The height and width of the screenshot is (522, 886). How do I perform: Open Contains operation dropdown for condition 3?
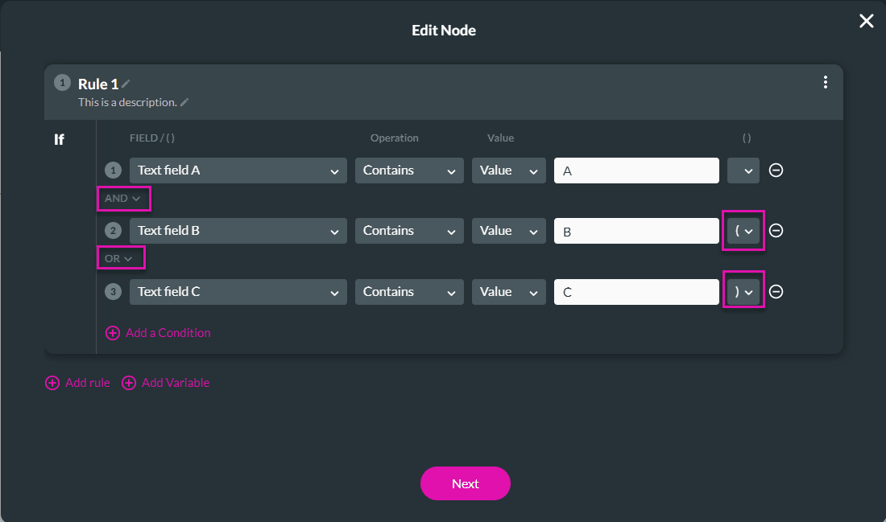[409, 292]
